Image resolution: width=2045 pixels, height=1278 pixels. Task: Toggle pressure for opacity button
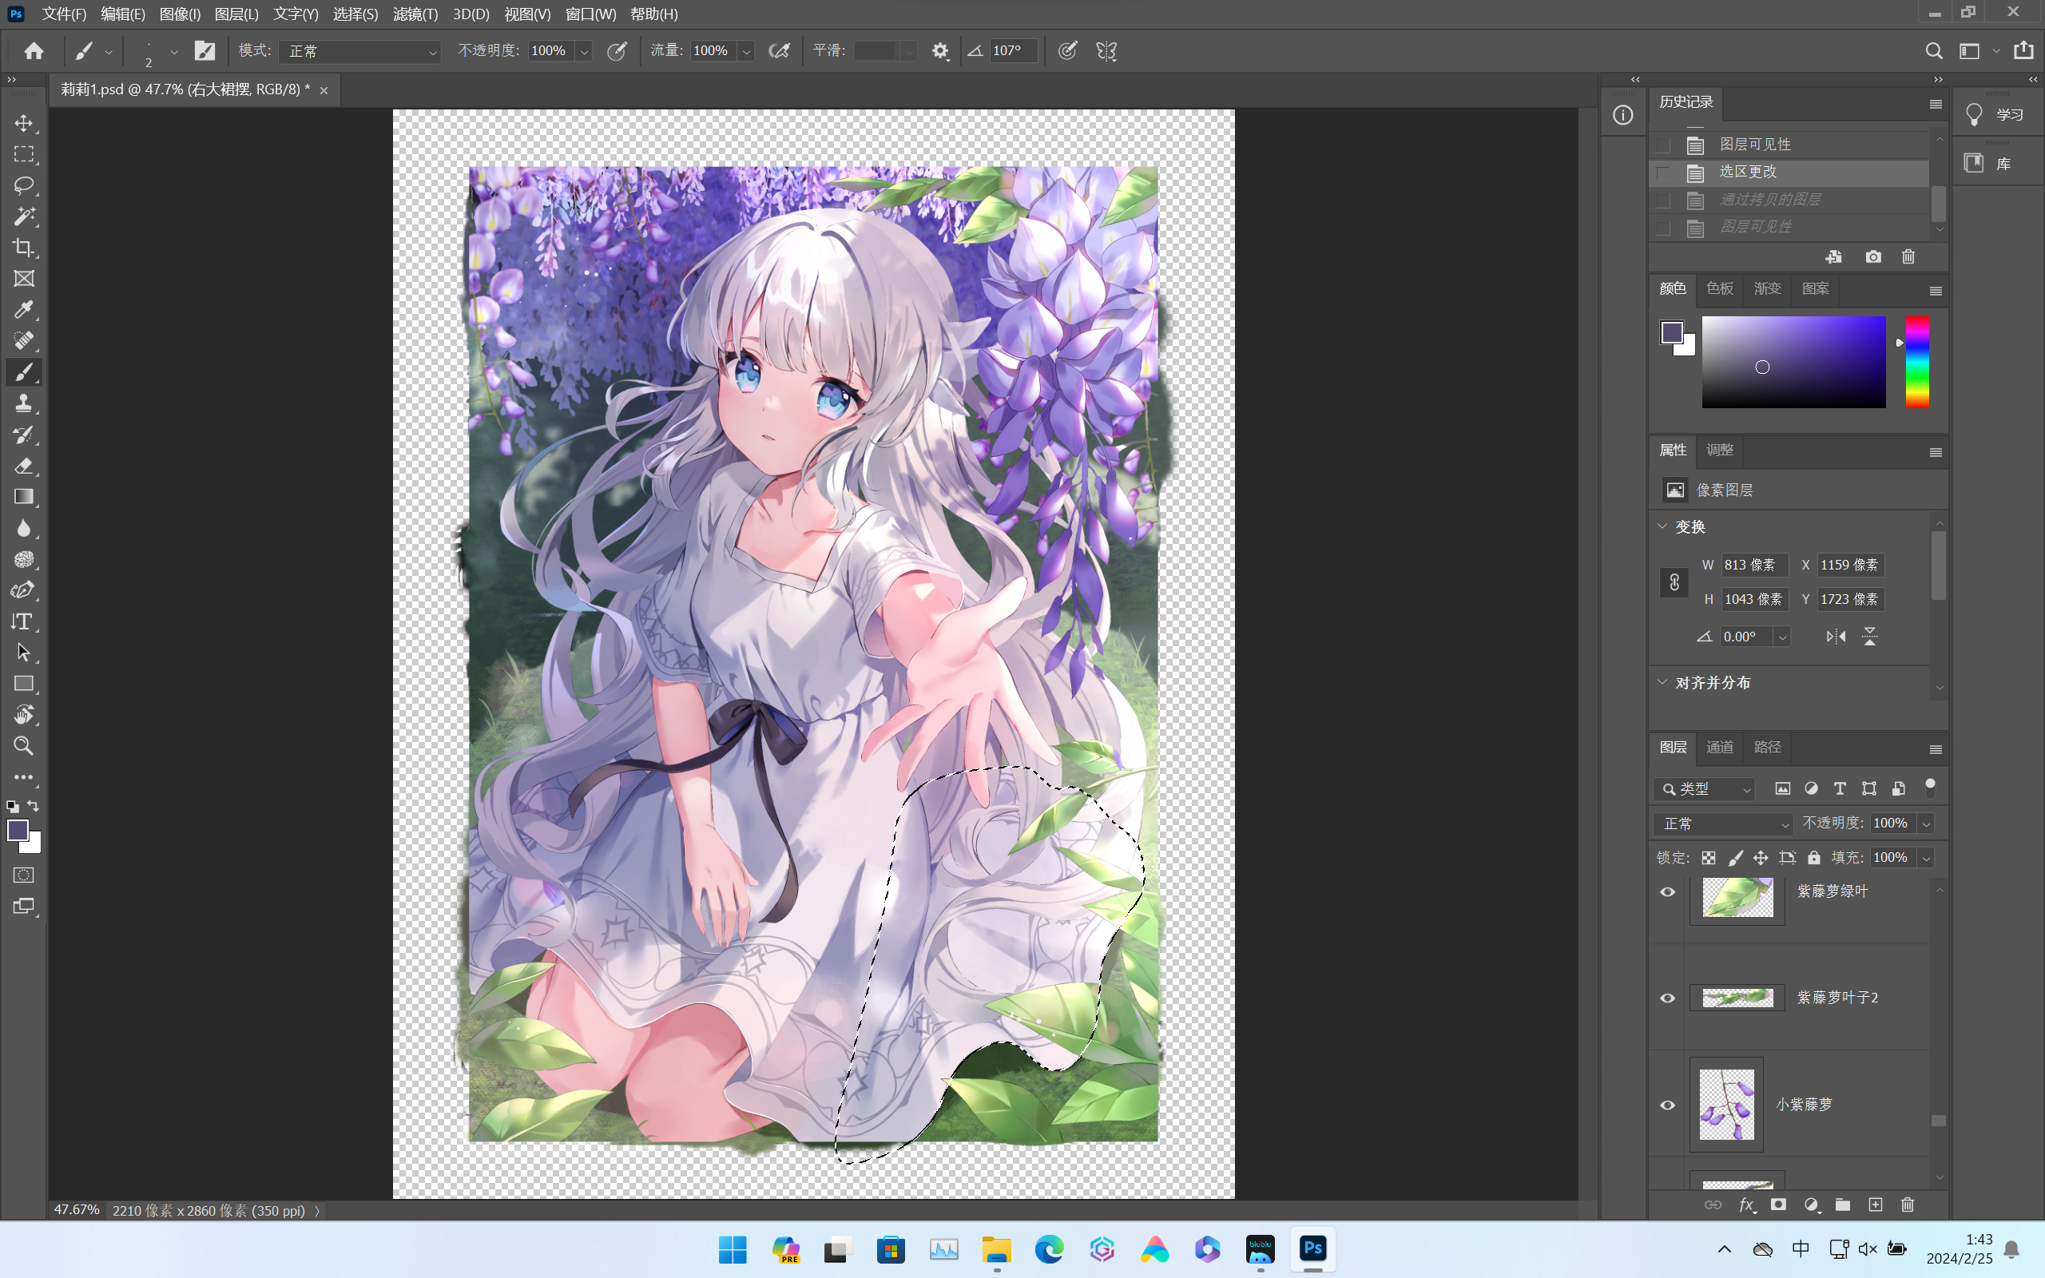[x=617, y=50]
